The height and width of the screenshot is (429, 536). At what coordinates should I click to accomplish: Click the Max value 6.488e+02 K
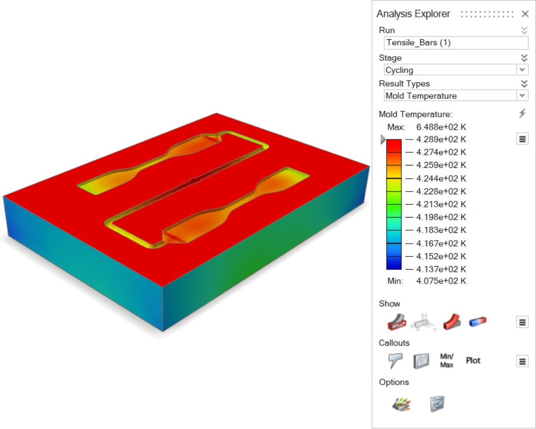(x=441, y=127)
